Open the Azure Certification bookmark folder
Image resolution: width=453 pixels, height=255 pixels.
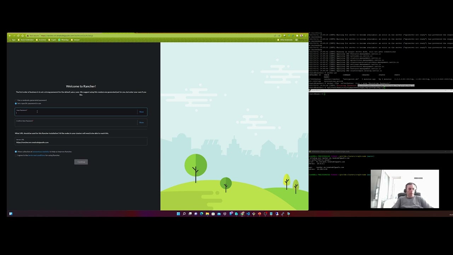(x=26, y=40)
